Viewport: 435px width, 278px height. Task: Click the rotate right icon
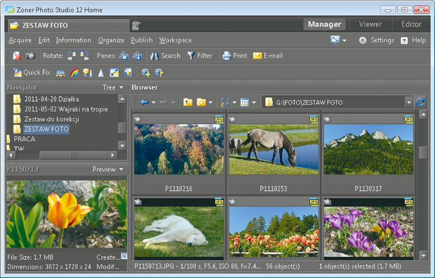pos(84,55)
